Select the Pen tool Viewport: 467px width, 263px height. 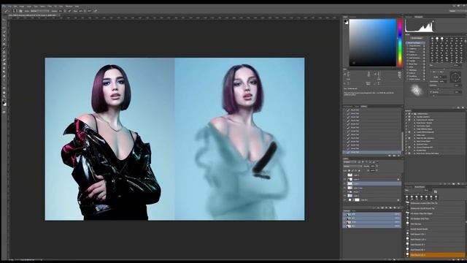[4, 76]
